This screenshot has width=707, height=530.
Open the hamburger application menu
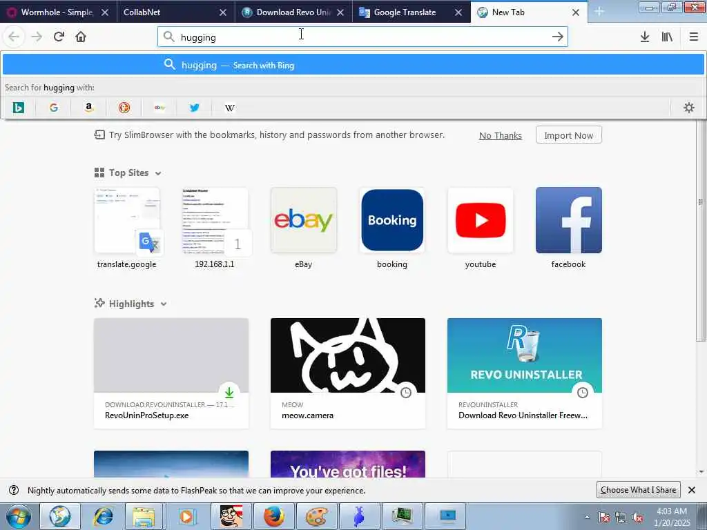pos(693,37)
